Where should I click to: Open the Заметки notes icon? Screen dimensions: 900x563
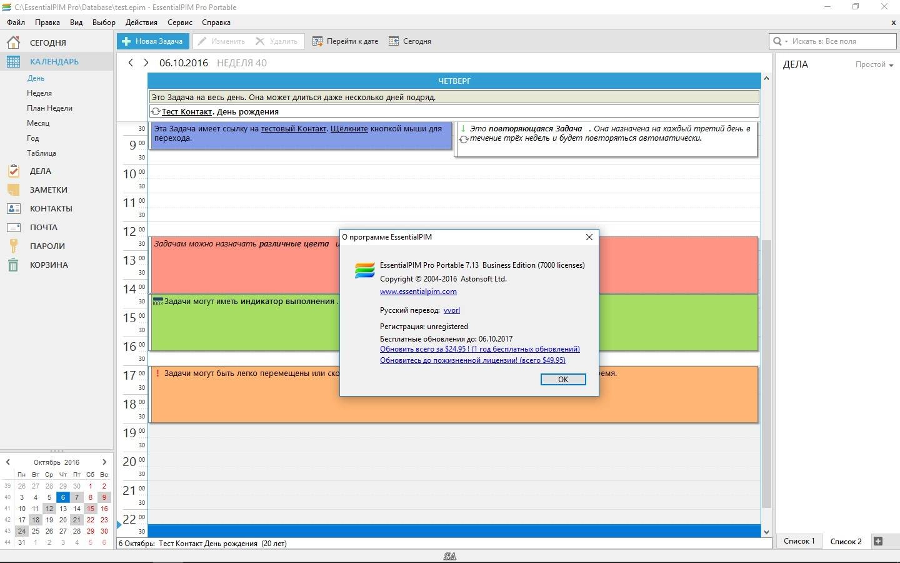click(13, 190)
